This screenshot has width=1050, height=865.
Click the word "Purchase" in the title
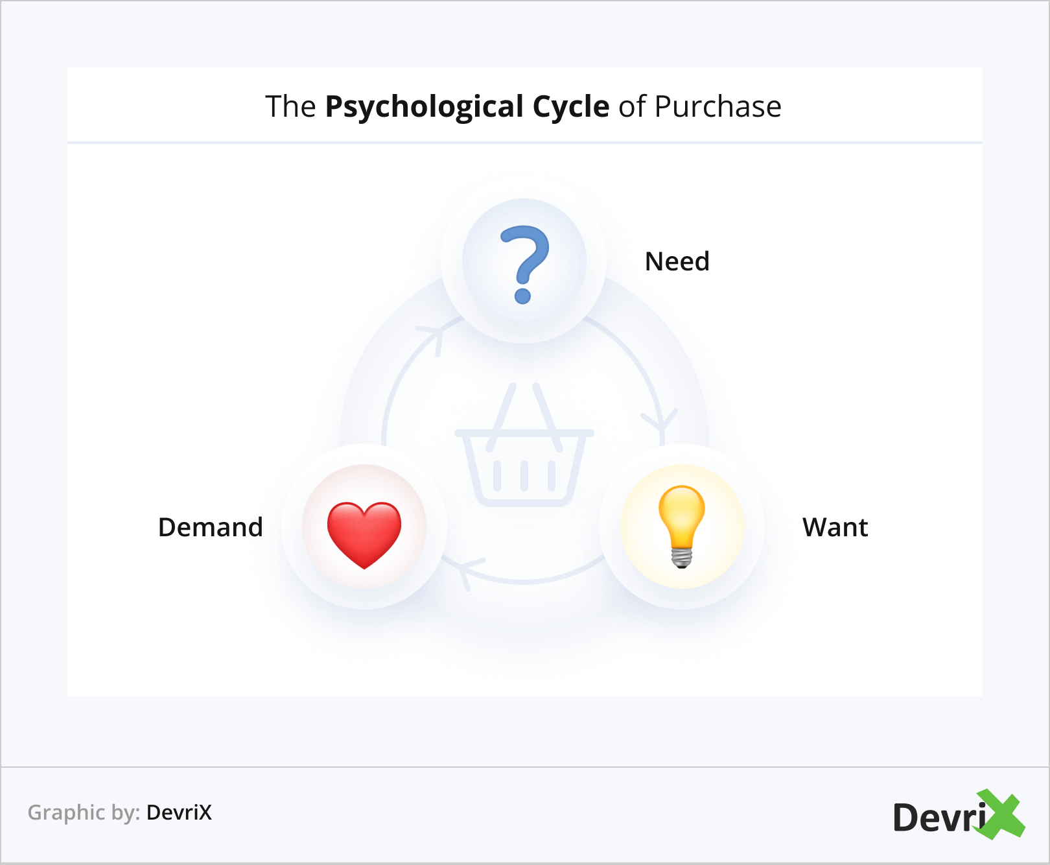point(717,107)
